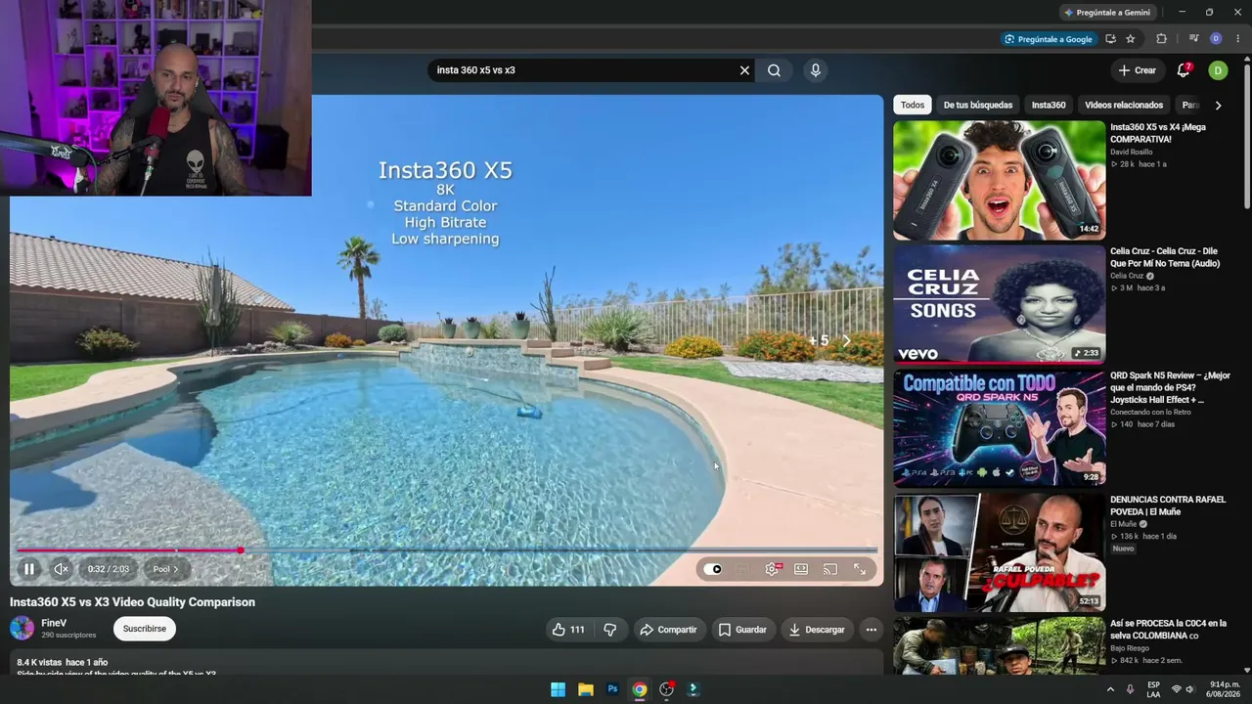Screen dimensions: 1252x704
Task: Dislike the video
Action: [x=609, y=630]
